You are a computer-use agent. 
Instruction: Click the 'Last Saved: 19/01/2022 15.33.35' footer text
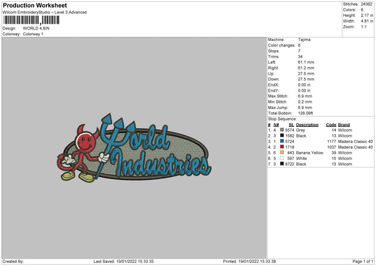point(123,262)
